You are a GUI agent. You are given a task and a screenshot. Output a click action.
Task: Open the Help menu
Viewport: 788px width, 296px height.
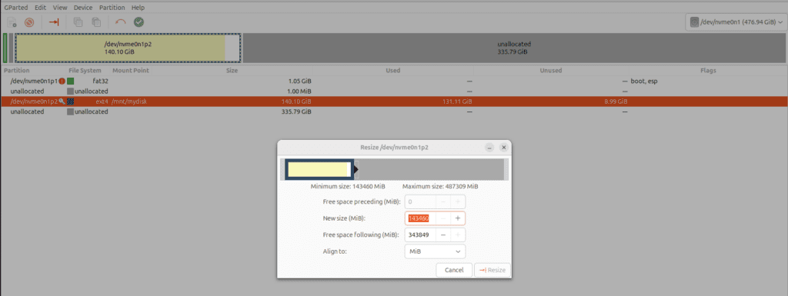[x=138, y=8]
